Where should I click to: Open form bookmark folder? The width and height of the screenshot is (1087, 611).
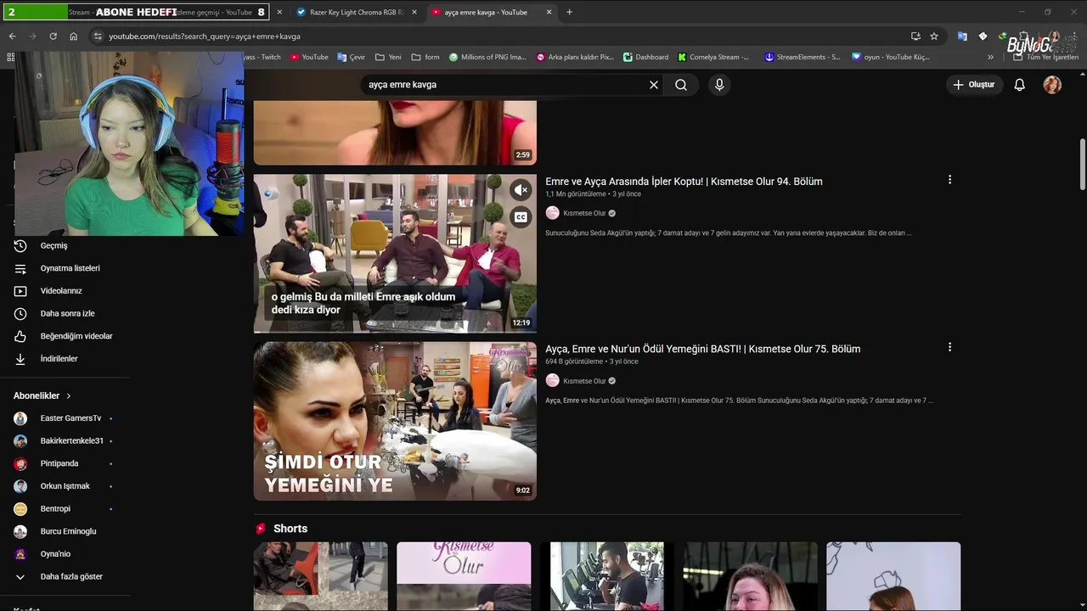(x=425, y=57)
